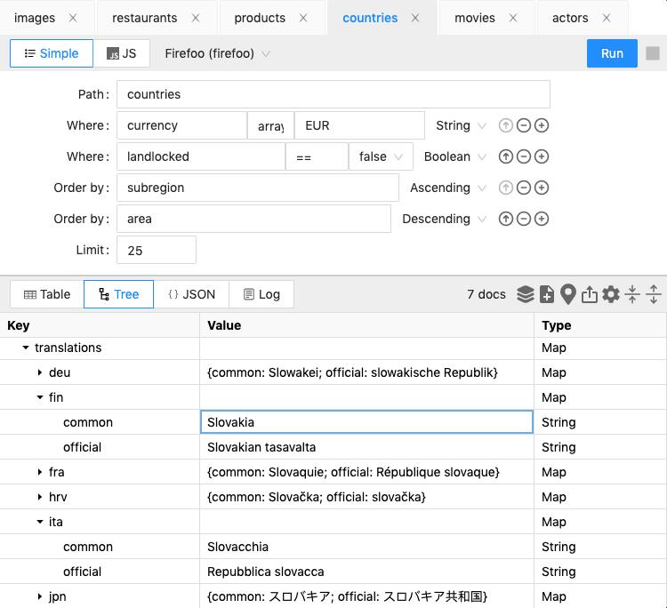This screenshot has width=667, height=608.
Task: Expand the deu translation node
Action: coord(39,372)
